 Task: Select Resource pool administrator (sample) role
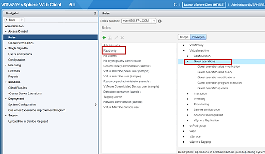(x=127, y=81)
